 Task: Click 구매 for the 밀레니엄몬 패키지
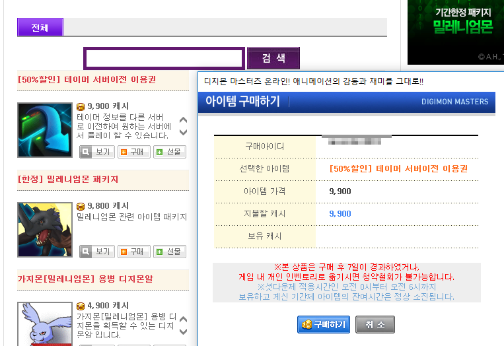click(133, 252)
